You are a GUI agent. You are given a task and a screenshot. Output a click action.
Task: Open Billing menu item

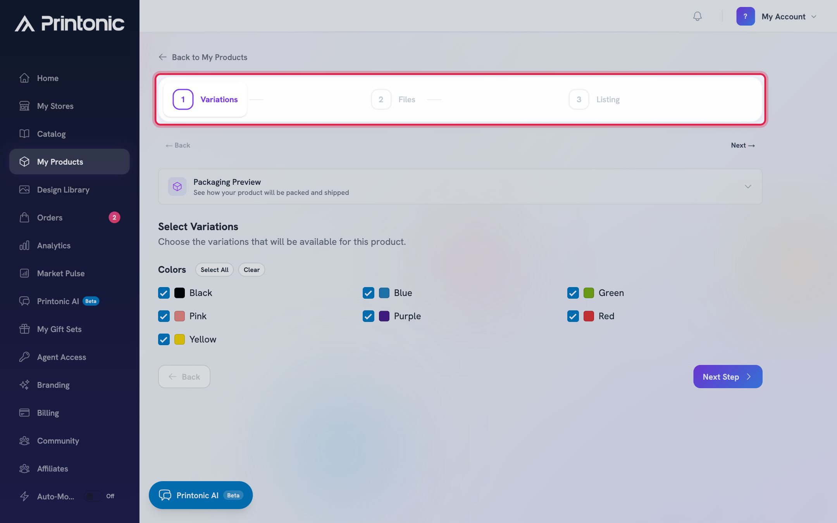(x=69, y=413)
